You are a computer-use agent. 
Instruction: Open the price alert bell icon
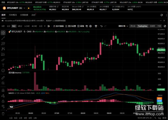tap(162, 15)
